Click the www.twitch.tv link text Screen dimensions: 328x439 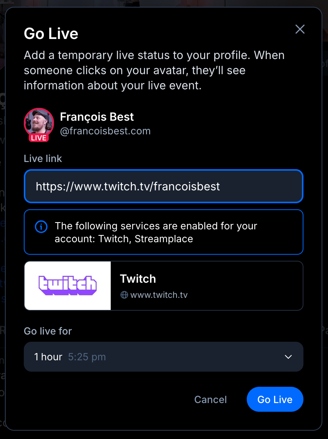(x=159, y=295)
